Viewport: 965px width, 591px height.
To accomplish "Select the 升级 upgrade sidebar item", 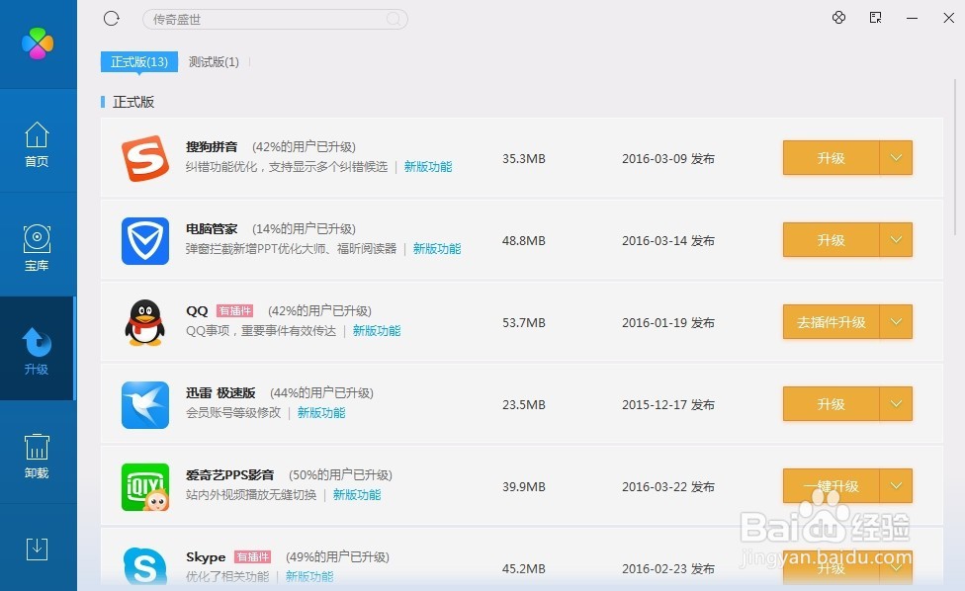I will click(x=37, y=351).
